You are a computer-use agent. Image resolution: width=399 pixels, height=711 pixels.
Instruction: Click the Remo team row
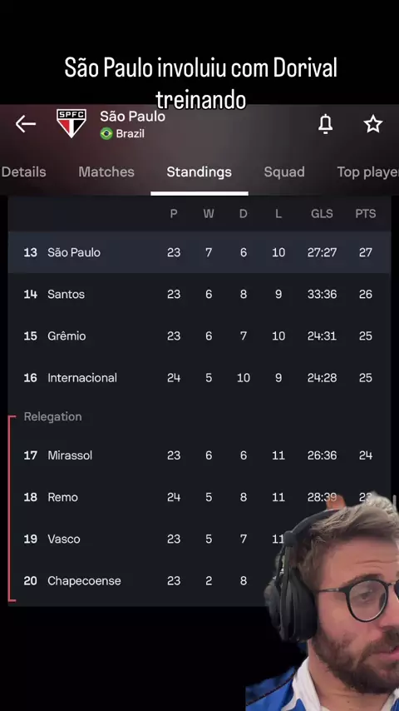click(x=199, y=497)
